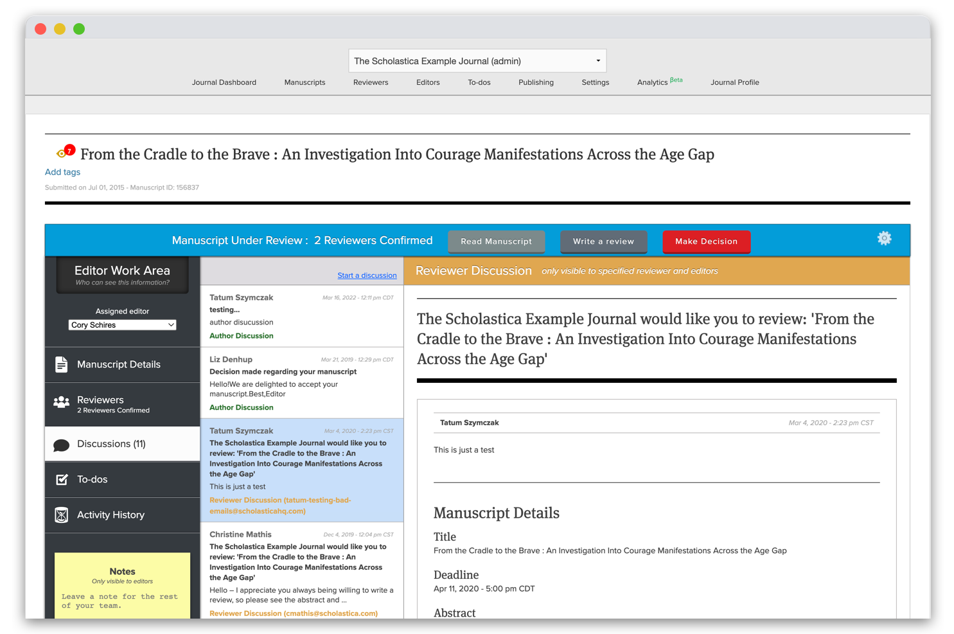Select Discussions (11) sidebar tab

[x=122, y=444]
